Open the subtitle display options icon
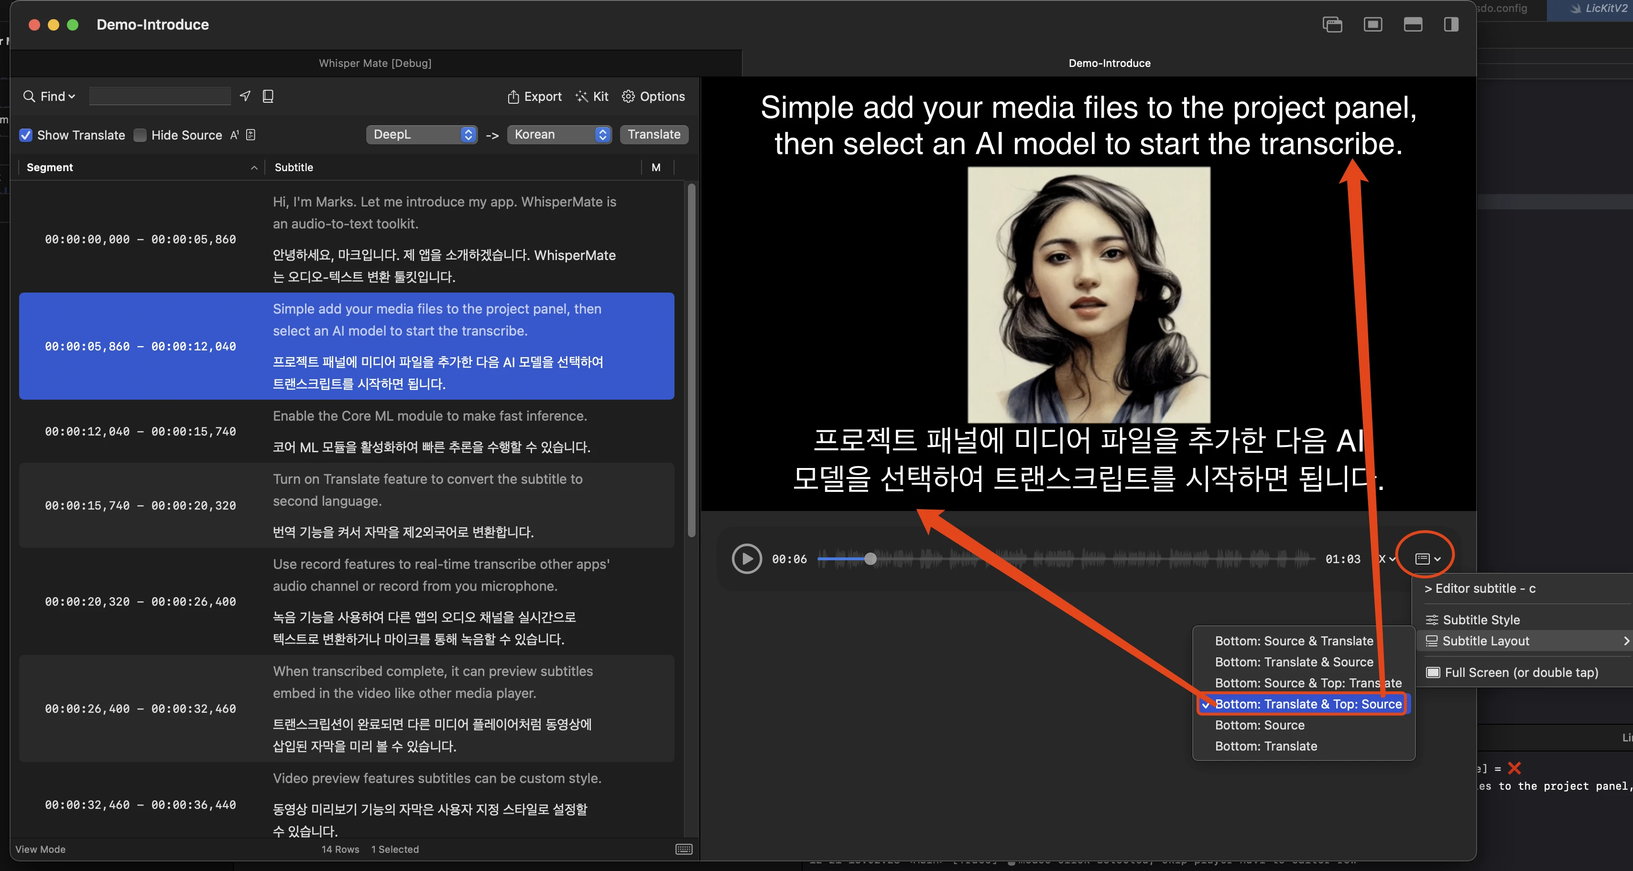The height and width of the screenshot is (871, 1633). pos(1427,558)
